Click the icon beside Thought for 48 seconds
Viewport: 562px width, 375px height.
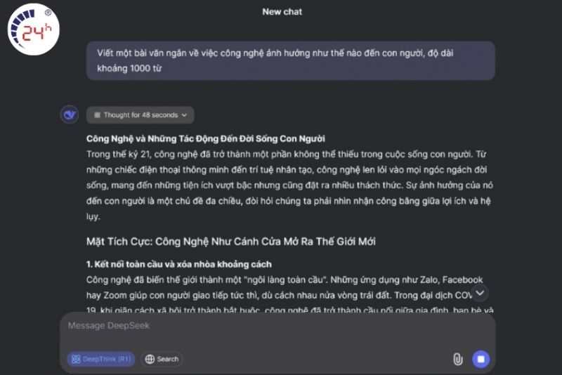97,115
